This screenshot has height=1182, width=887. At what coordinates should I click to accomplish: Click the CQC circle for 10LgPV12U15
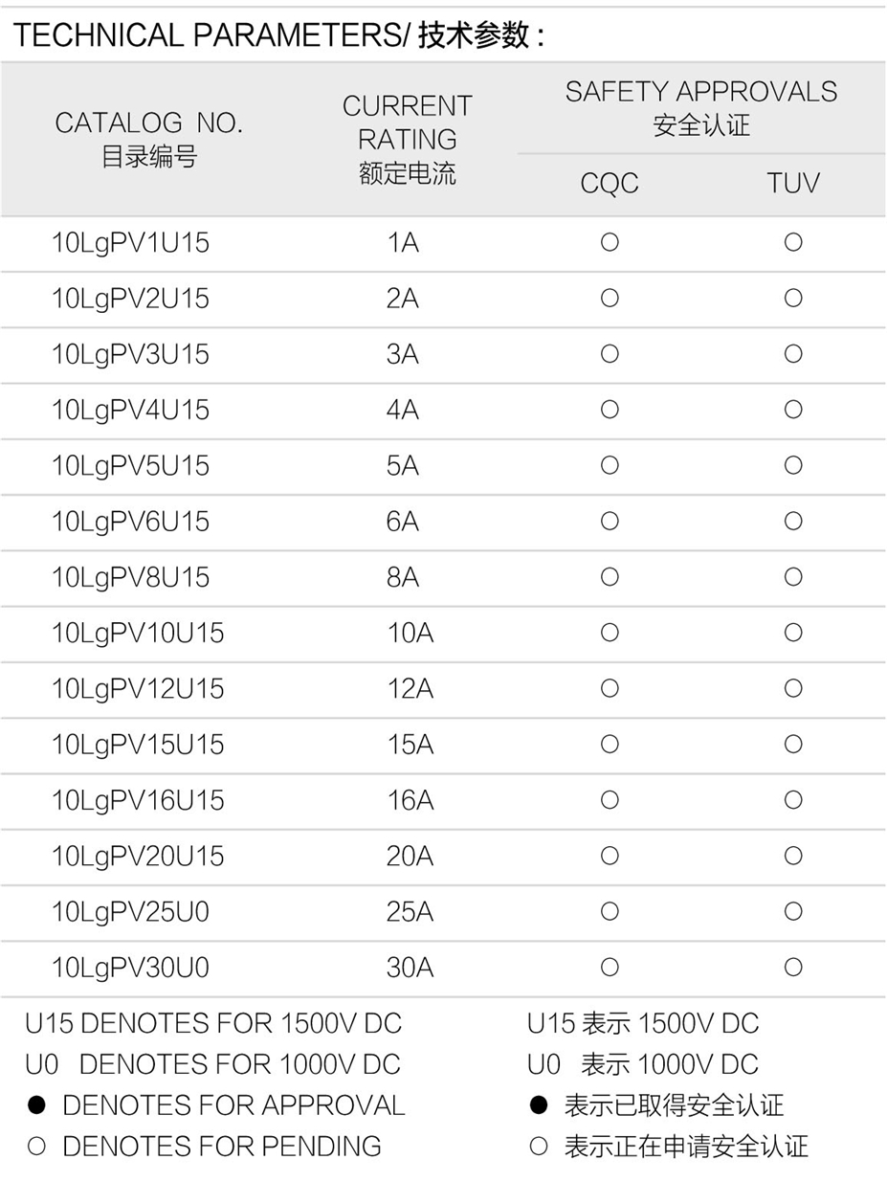(610, 688)
